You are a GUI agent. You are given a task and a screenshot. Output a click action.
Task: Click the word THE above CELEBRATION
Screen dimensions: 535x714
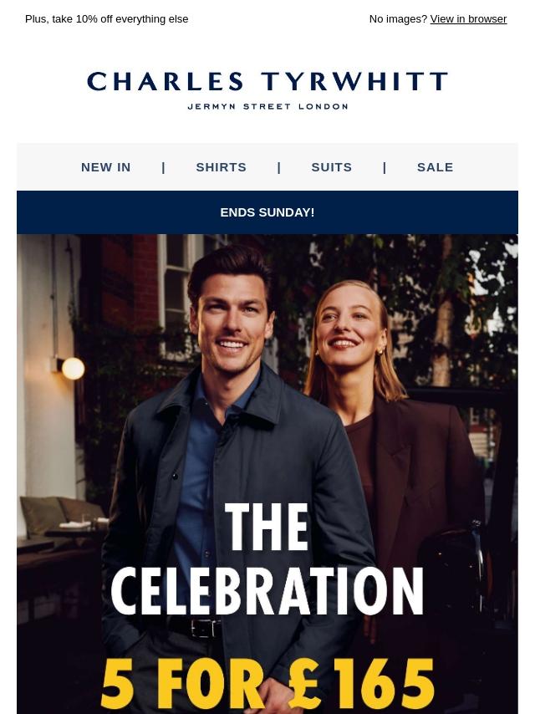[x=267, y=527]
